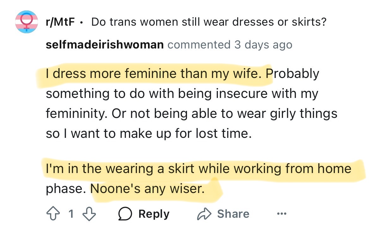Image resolution: width=370 pixels, height=238 pixels.
Task: Click the speech bubble reply icon
Action: click(x=125, y=214)
